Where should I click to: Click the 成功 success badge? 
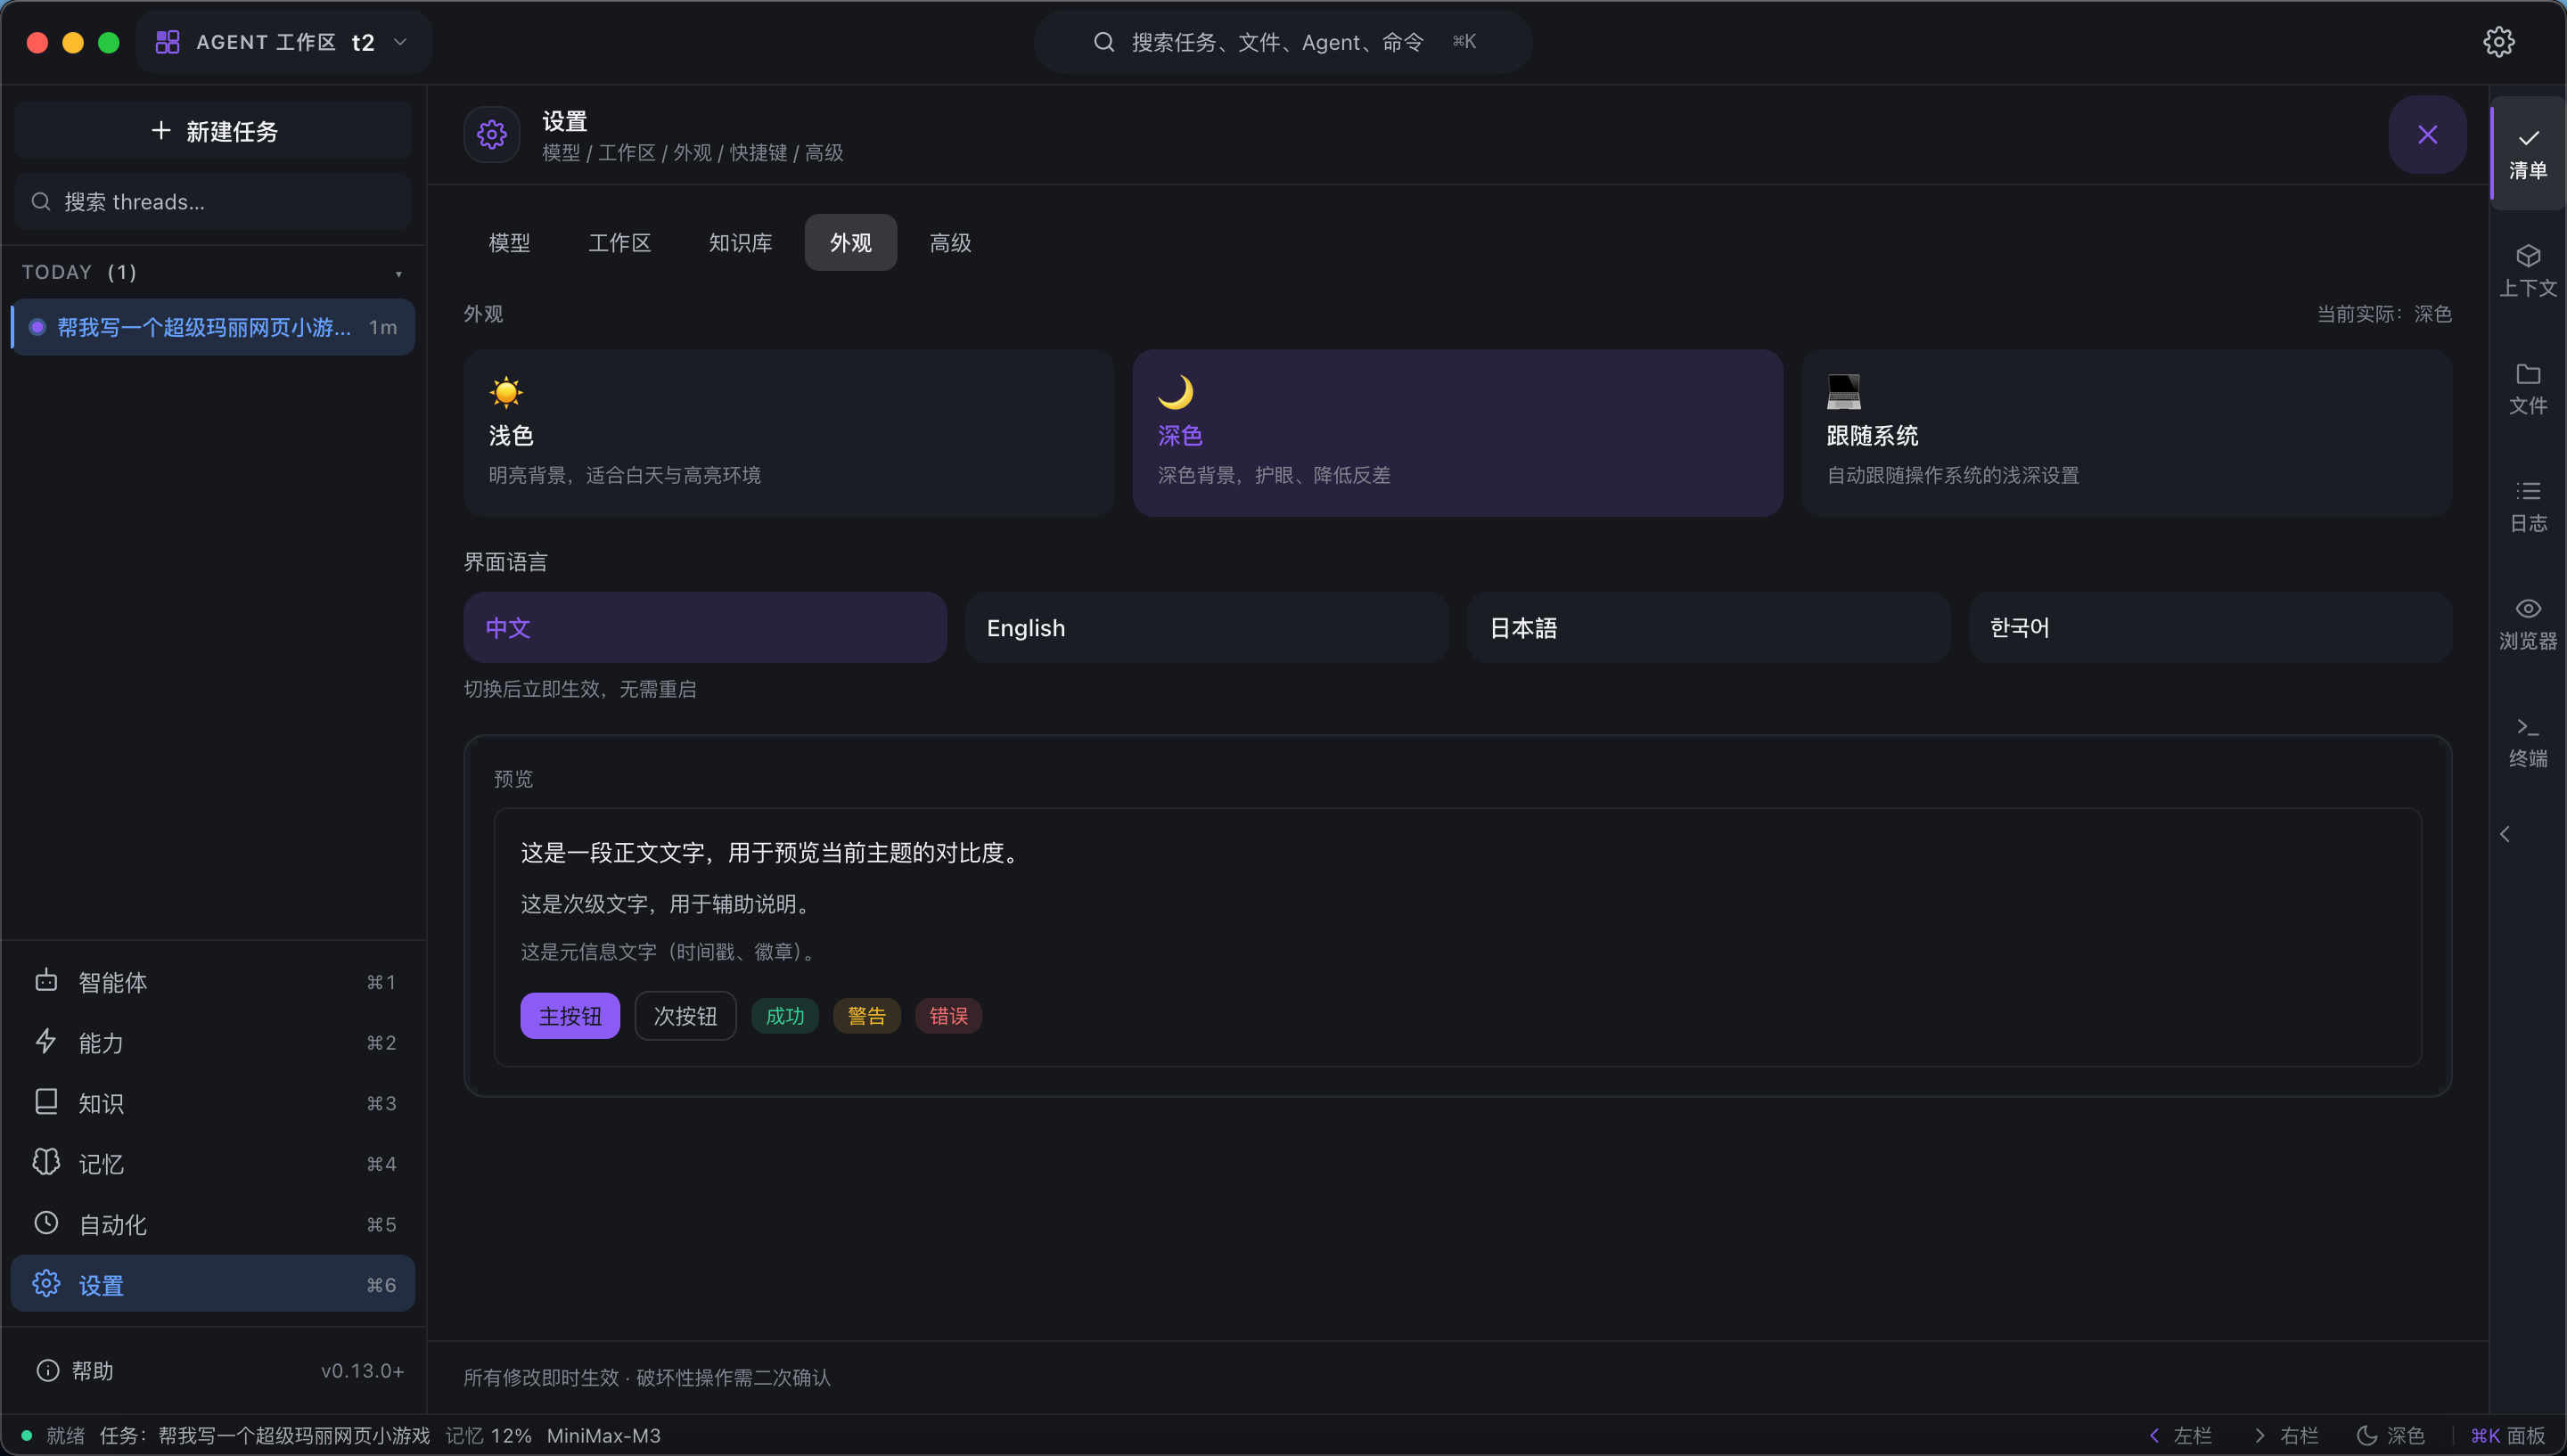[785, 1016]
